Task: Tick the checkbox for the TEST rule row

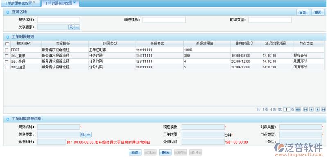Action: [x=7, y=50]
